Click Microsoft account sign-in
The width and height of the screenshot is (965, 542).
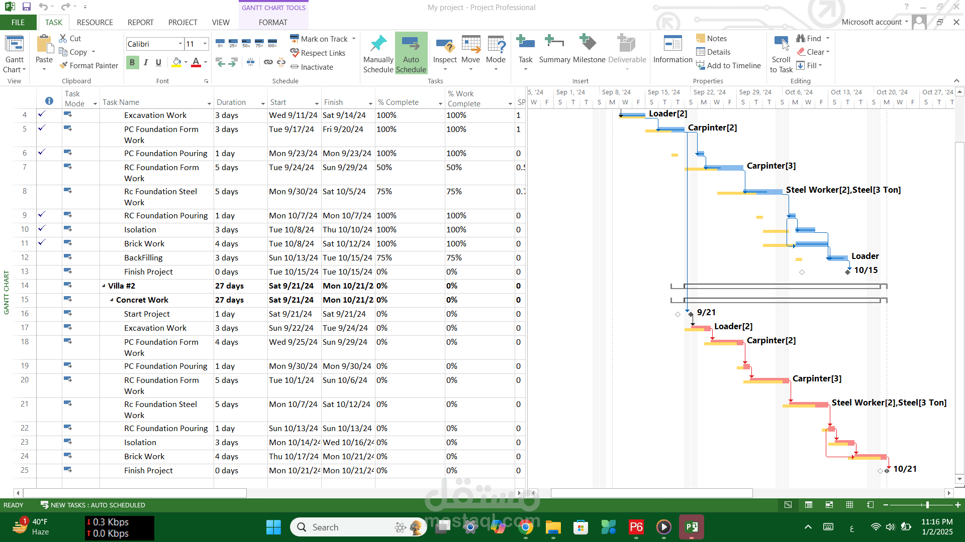pos(875,22)
